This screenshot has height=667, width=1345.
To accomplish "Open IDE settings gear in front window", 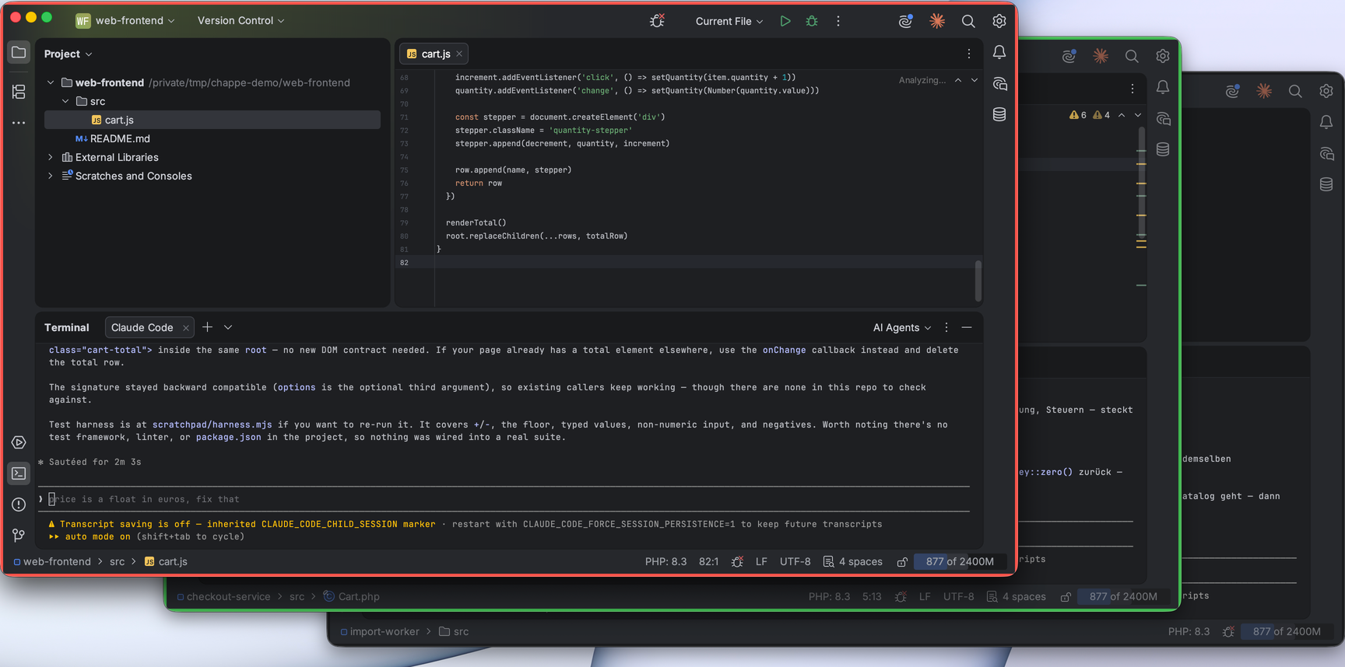I will (999, 21).
